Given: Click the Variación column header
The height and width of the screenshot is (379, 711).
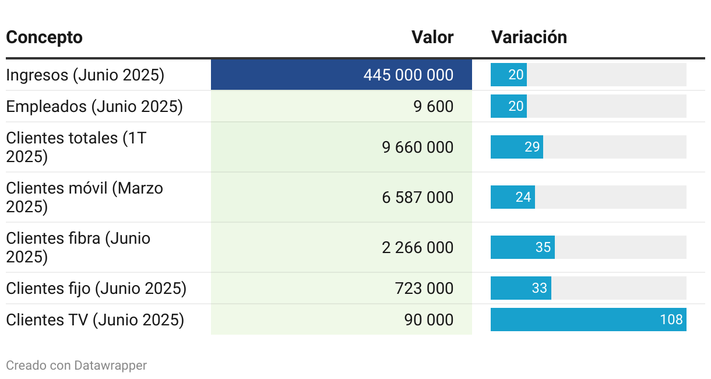Looking at the screenshot, I should tap(529, 37).
